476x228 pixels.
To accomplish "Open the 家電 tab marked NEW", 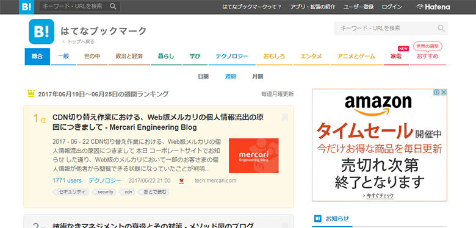I will tap(396, 57).
